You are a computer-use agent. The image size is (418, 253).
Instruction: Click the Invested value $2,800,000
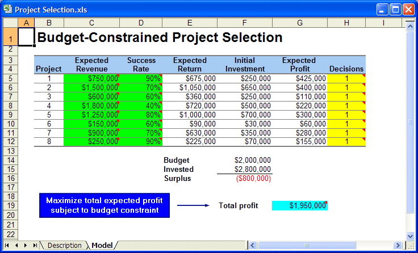253,169
